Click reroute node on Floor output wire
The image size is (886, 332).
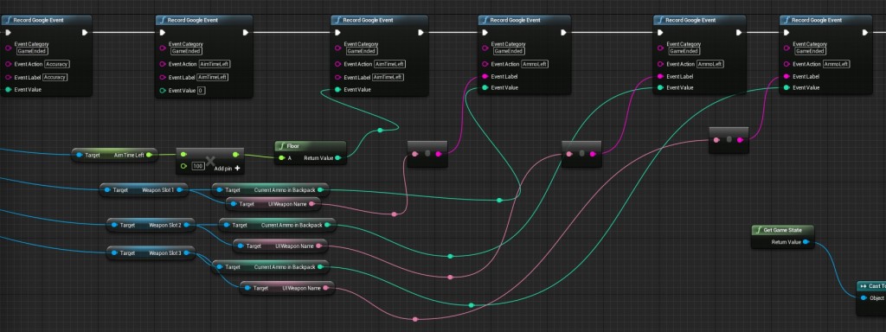click(380, 131)
